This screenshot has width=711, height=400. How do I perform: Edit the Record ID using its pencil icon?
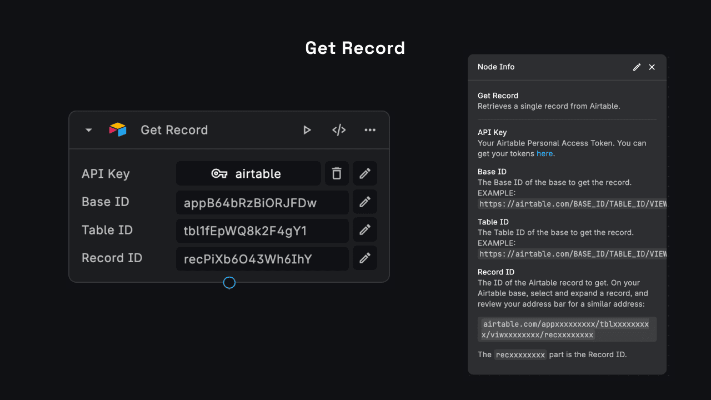pos(365,258)
